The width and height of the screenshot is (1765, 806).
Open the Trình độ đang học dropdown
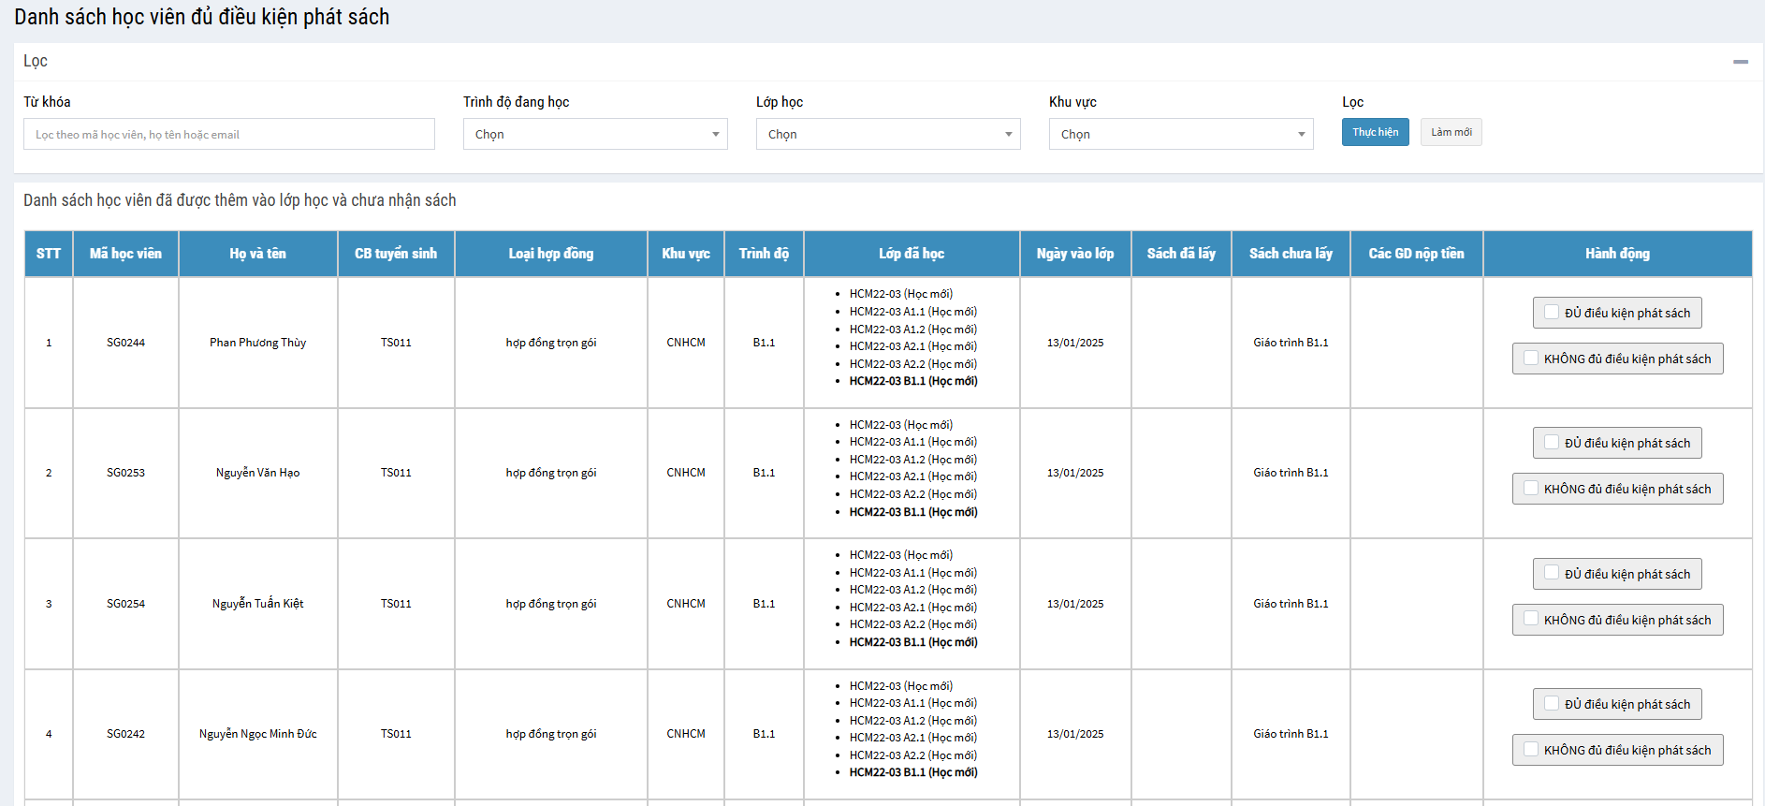coord(595,134)
